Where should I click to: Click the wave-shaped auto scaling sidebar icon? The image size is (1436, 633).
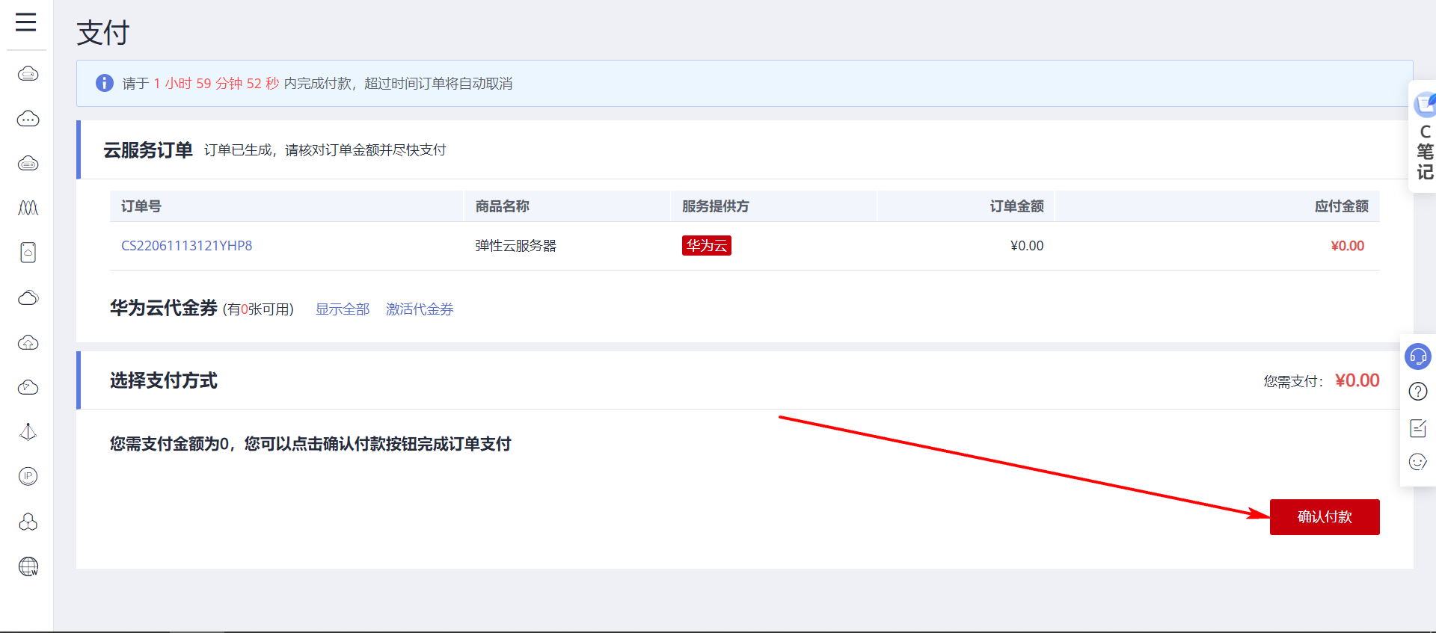pyautogui.click(x=28, y=208)
